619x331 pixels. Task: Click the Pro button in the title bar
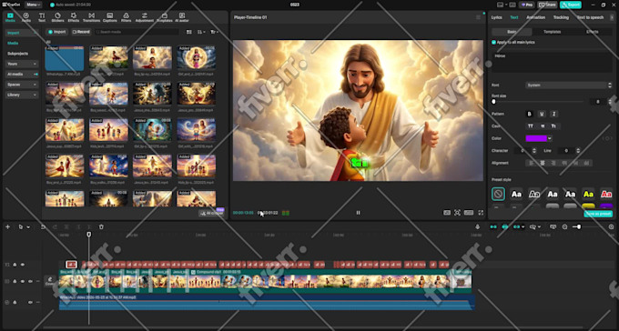tap(527, 5)
